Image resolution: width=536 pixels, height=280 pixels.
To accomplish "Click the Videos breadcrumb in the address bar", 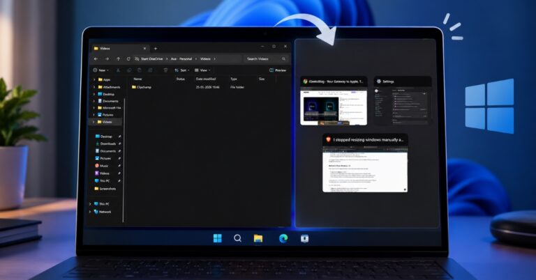I will 205,59.
